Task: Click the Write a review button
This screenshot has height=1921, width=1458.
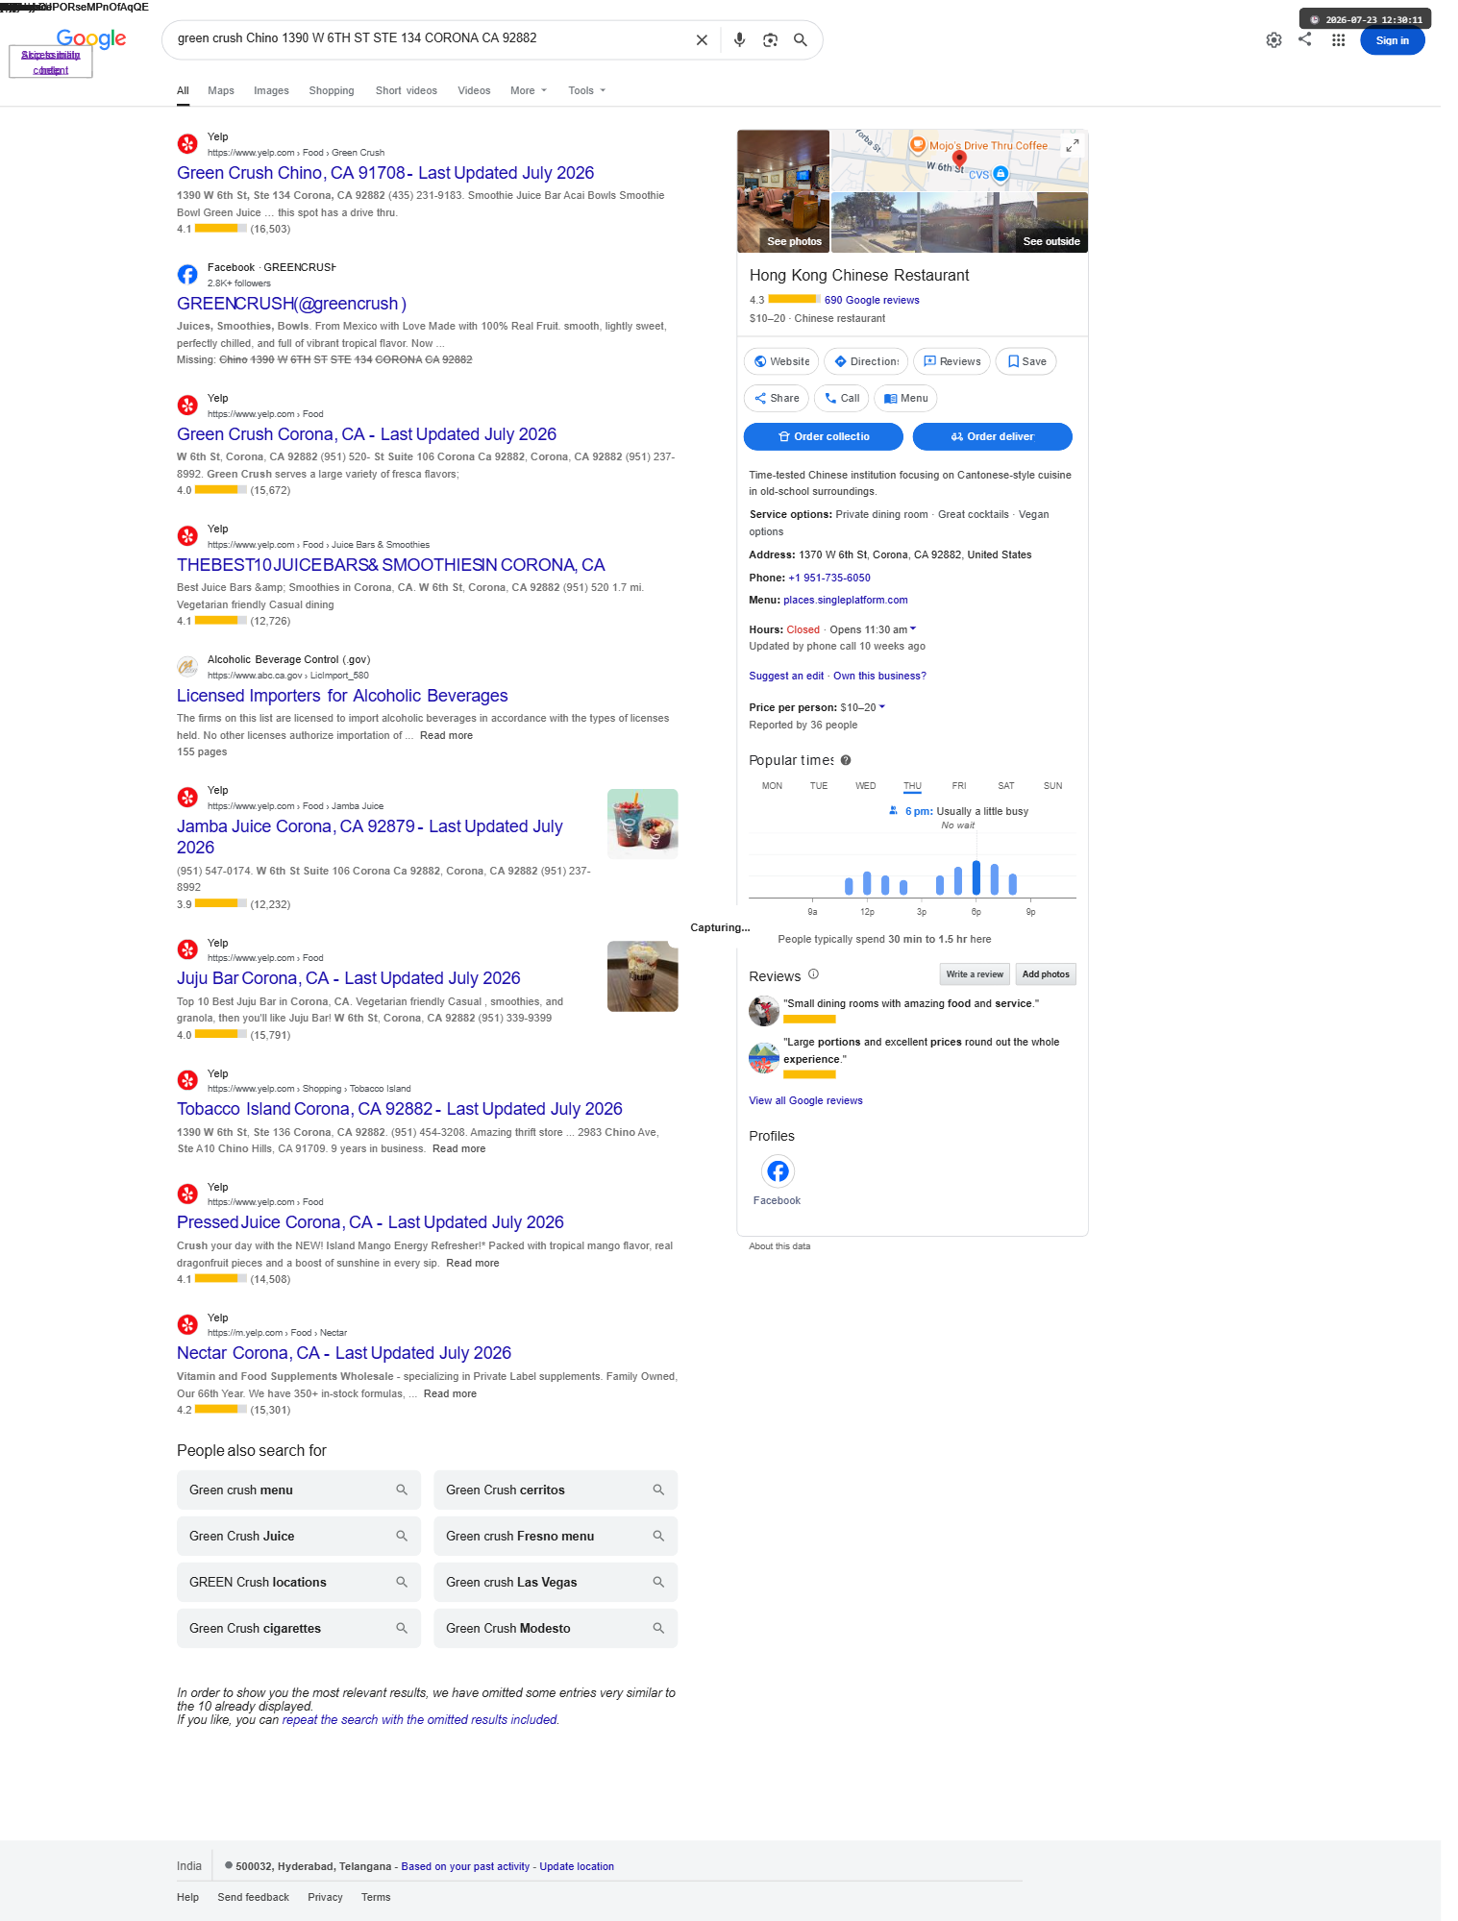Action: [x=975, y=974]
